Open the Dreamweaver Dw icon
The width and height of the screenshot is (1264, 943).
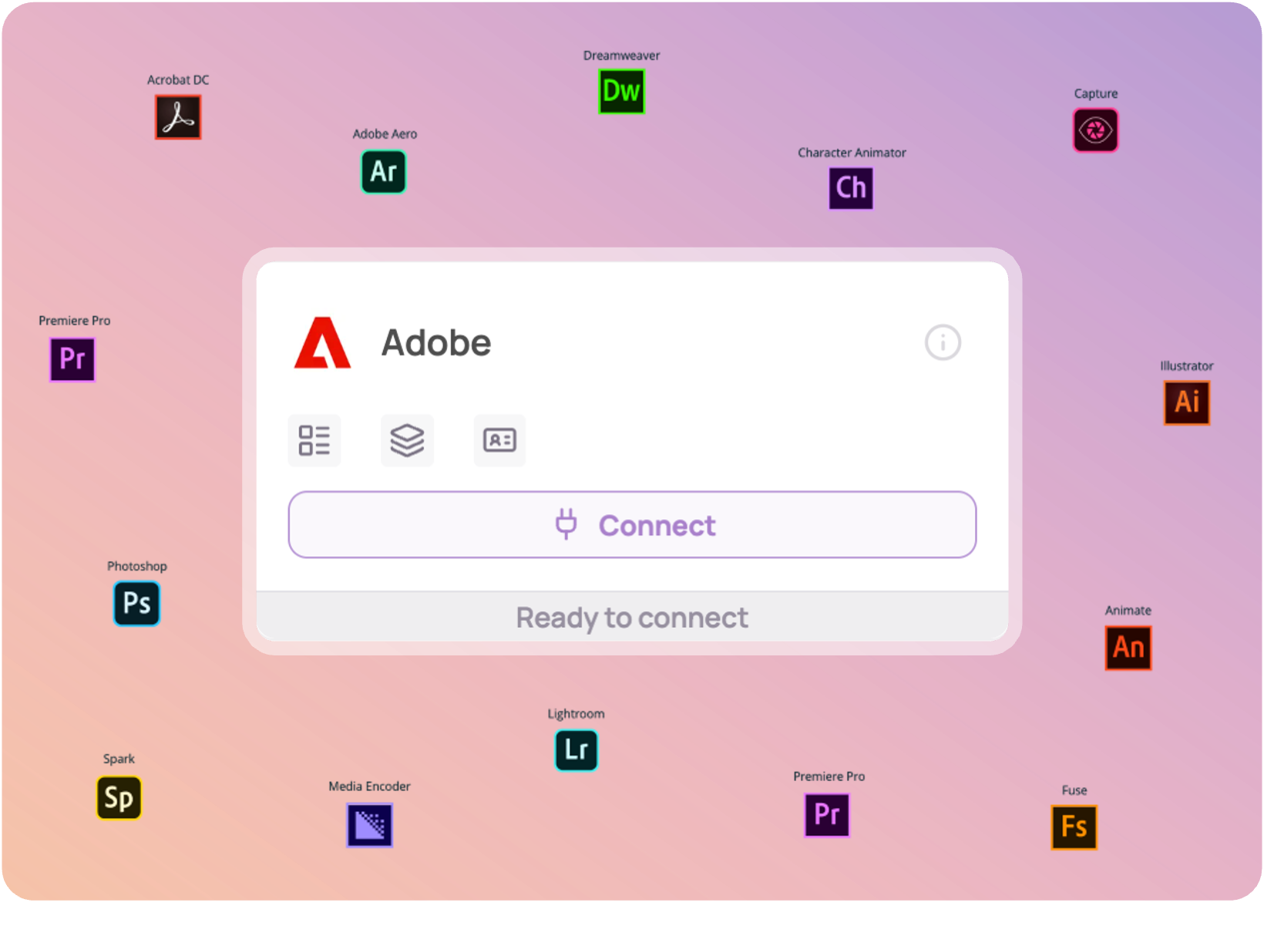621,92
